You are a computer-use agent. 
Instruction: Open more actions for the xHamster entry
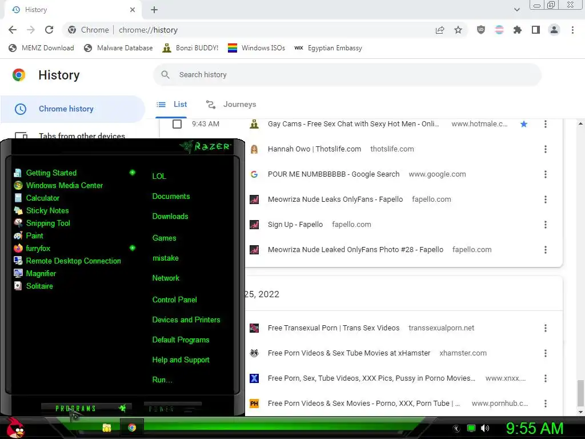546,353
